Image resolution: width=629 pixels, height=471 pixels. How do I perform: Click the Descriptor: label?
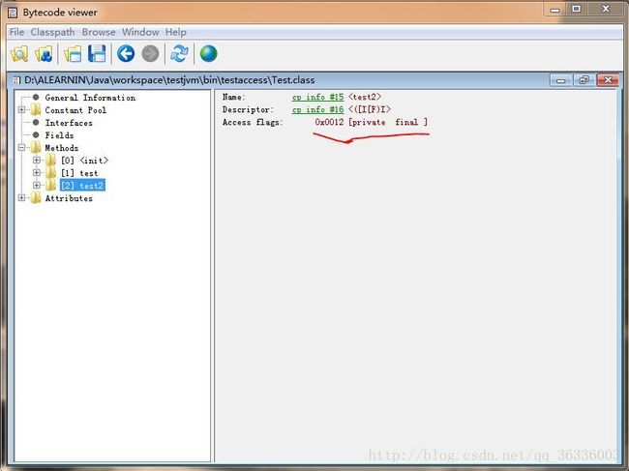tap(249, 109)
